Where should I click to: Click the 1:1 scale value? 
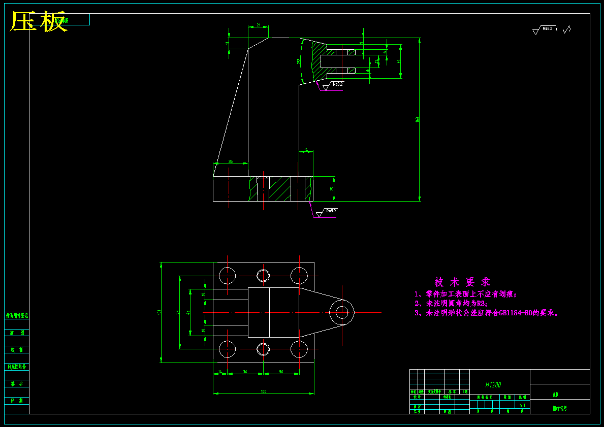tap(522, 406)
